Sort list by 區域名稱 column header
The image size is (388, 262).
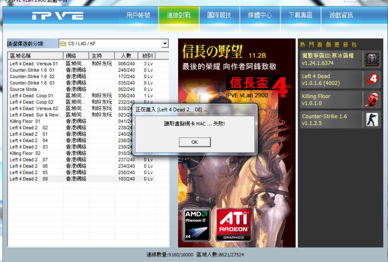pos(35,56)
